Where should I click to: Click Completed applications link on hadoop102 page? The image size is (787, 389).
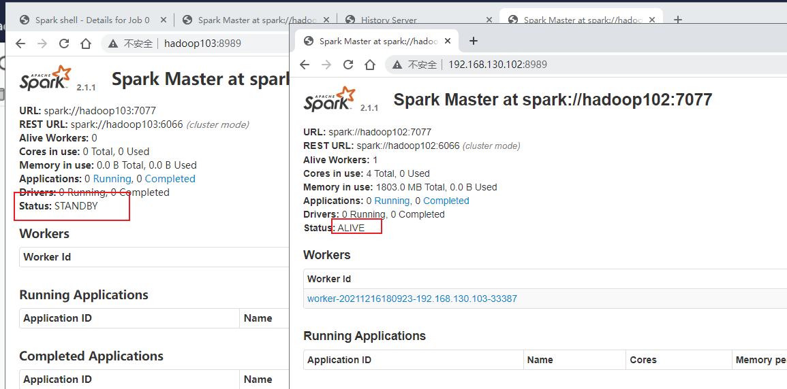(446, 201)
